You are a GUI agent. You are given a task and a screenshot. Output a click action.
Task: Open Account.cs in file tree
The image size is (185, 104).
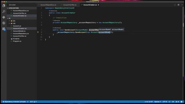point(17,26)
